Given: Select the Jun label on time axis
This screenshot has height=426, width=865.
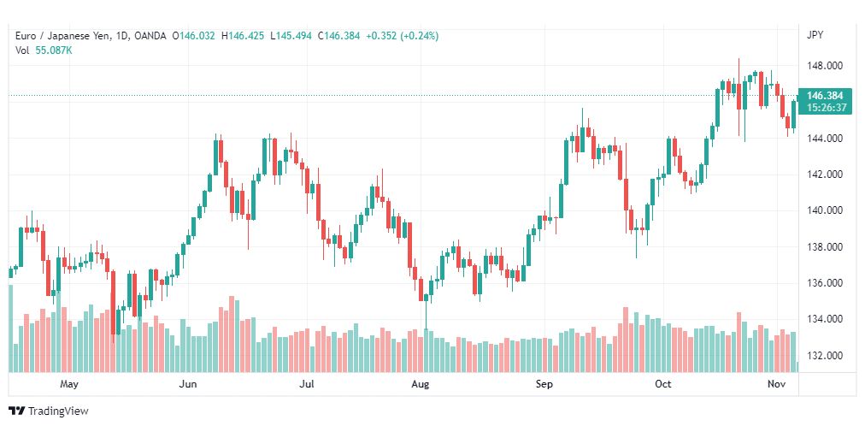Looking at the screenshot, I should (x=188, y=384).
